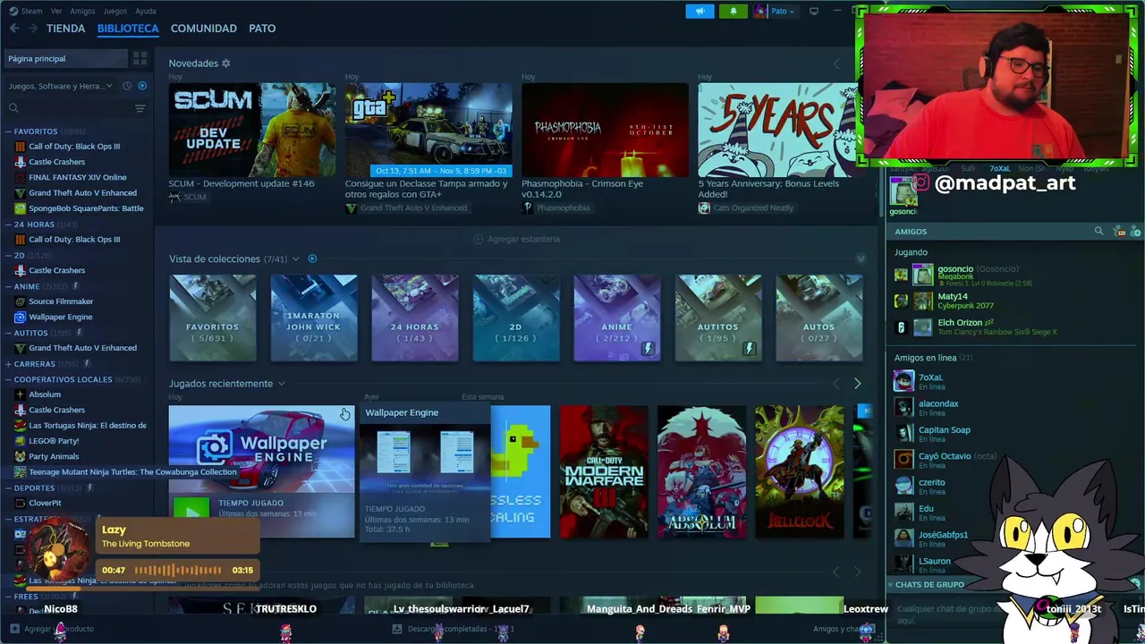The image size is (1145, 644).
Task: Open the Juegos, Software y Herramientas dropdown
Action: tap(61, 86)
